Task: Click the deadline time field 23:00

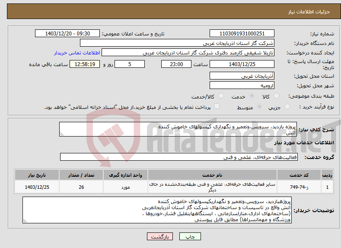Action: pyautogui.click(x=176, y=64)
